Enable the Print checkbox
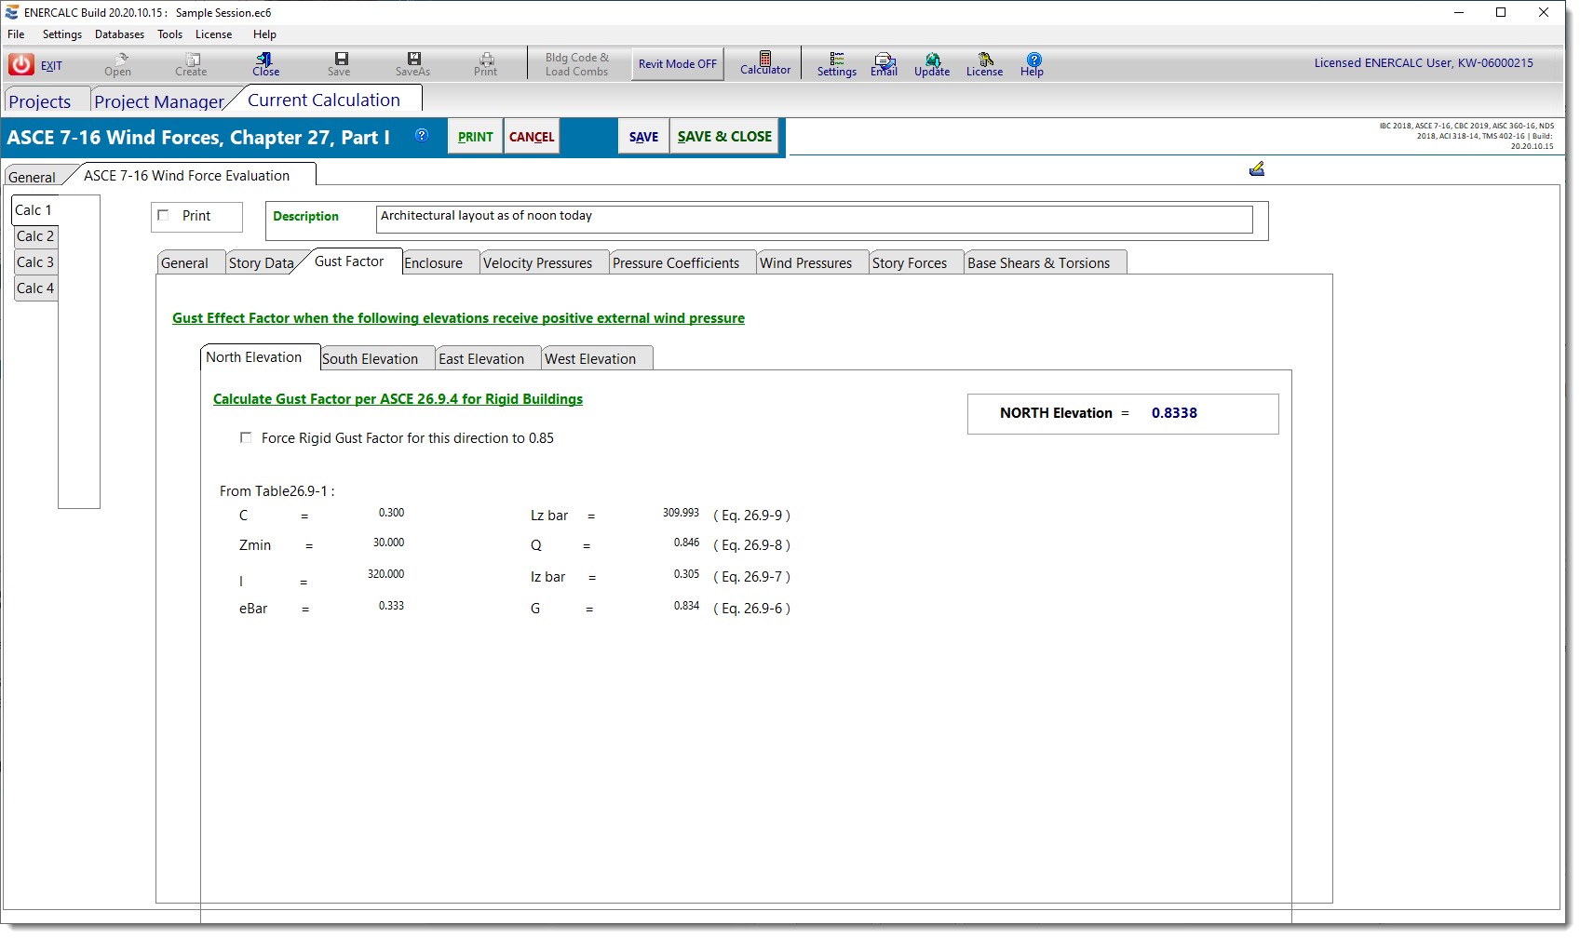 [x=164, y=215]
